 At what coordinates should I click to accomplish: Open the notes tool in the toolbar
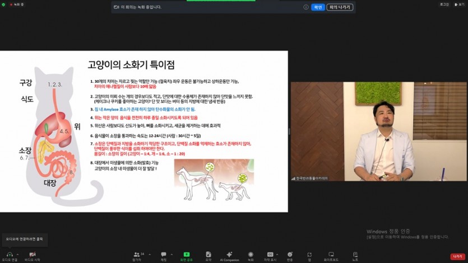coord(355,256)
